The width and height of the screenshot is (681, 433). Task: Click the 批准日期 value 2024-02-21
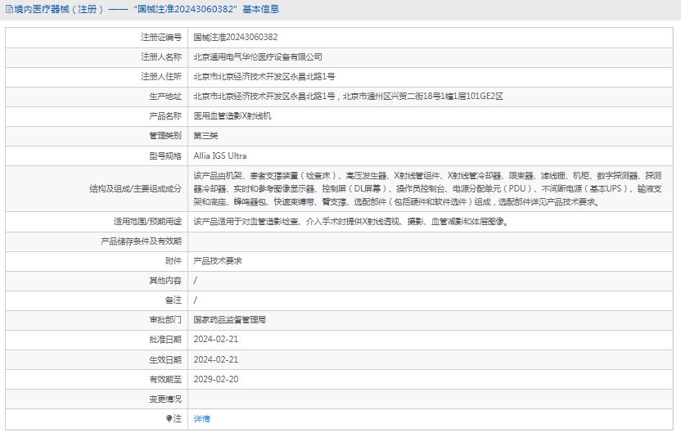216,339
